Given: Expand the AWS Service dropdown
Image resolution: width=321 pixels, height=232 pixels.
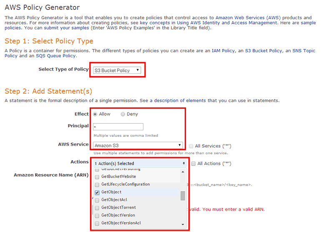Looking at the screenshot, I should click(138, 145).
